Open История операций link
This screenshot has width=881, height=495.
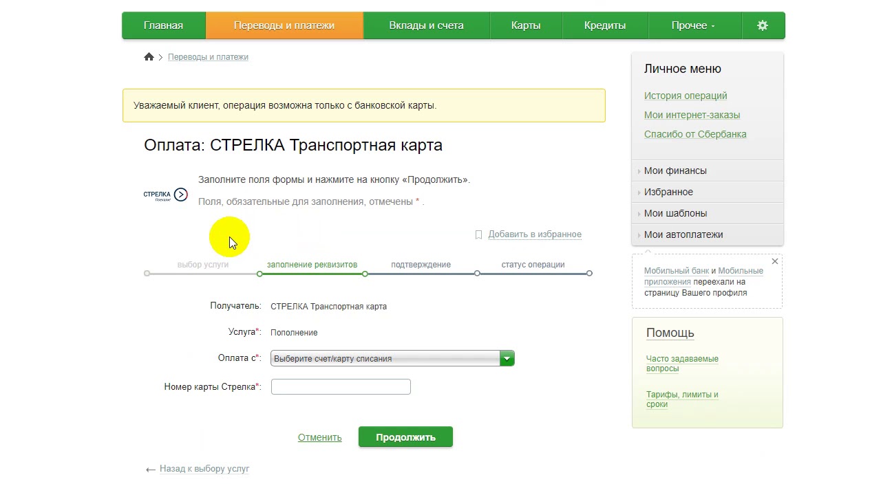pyautogui.click(x=686, y=96)
